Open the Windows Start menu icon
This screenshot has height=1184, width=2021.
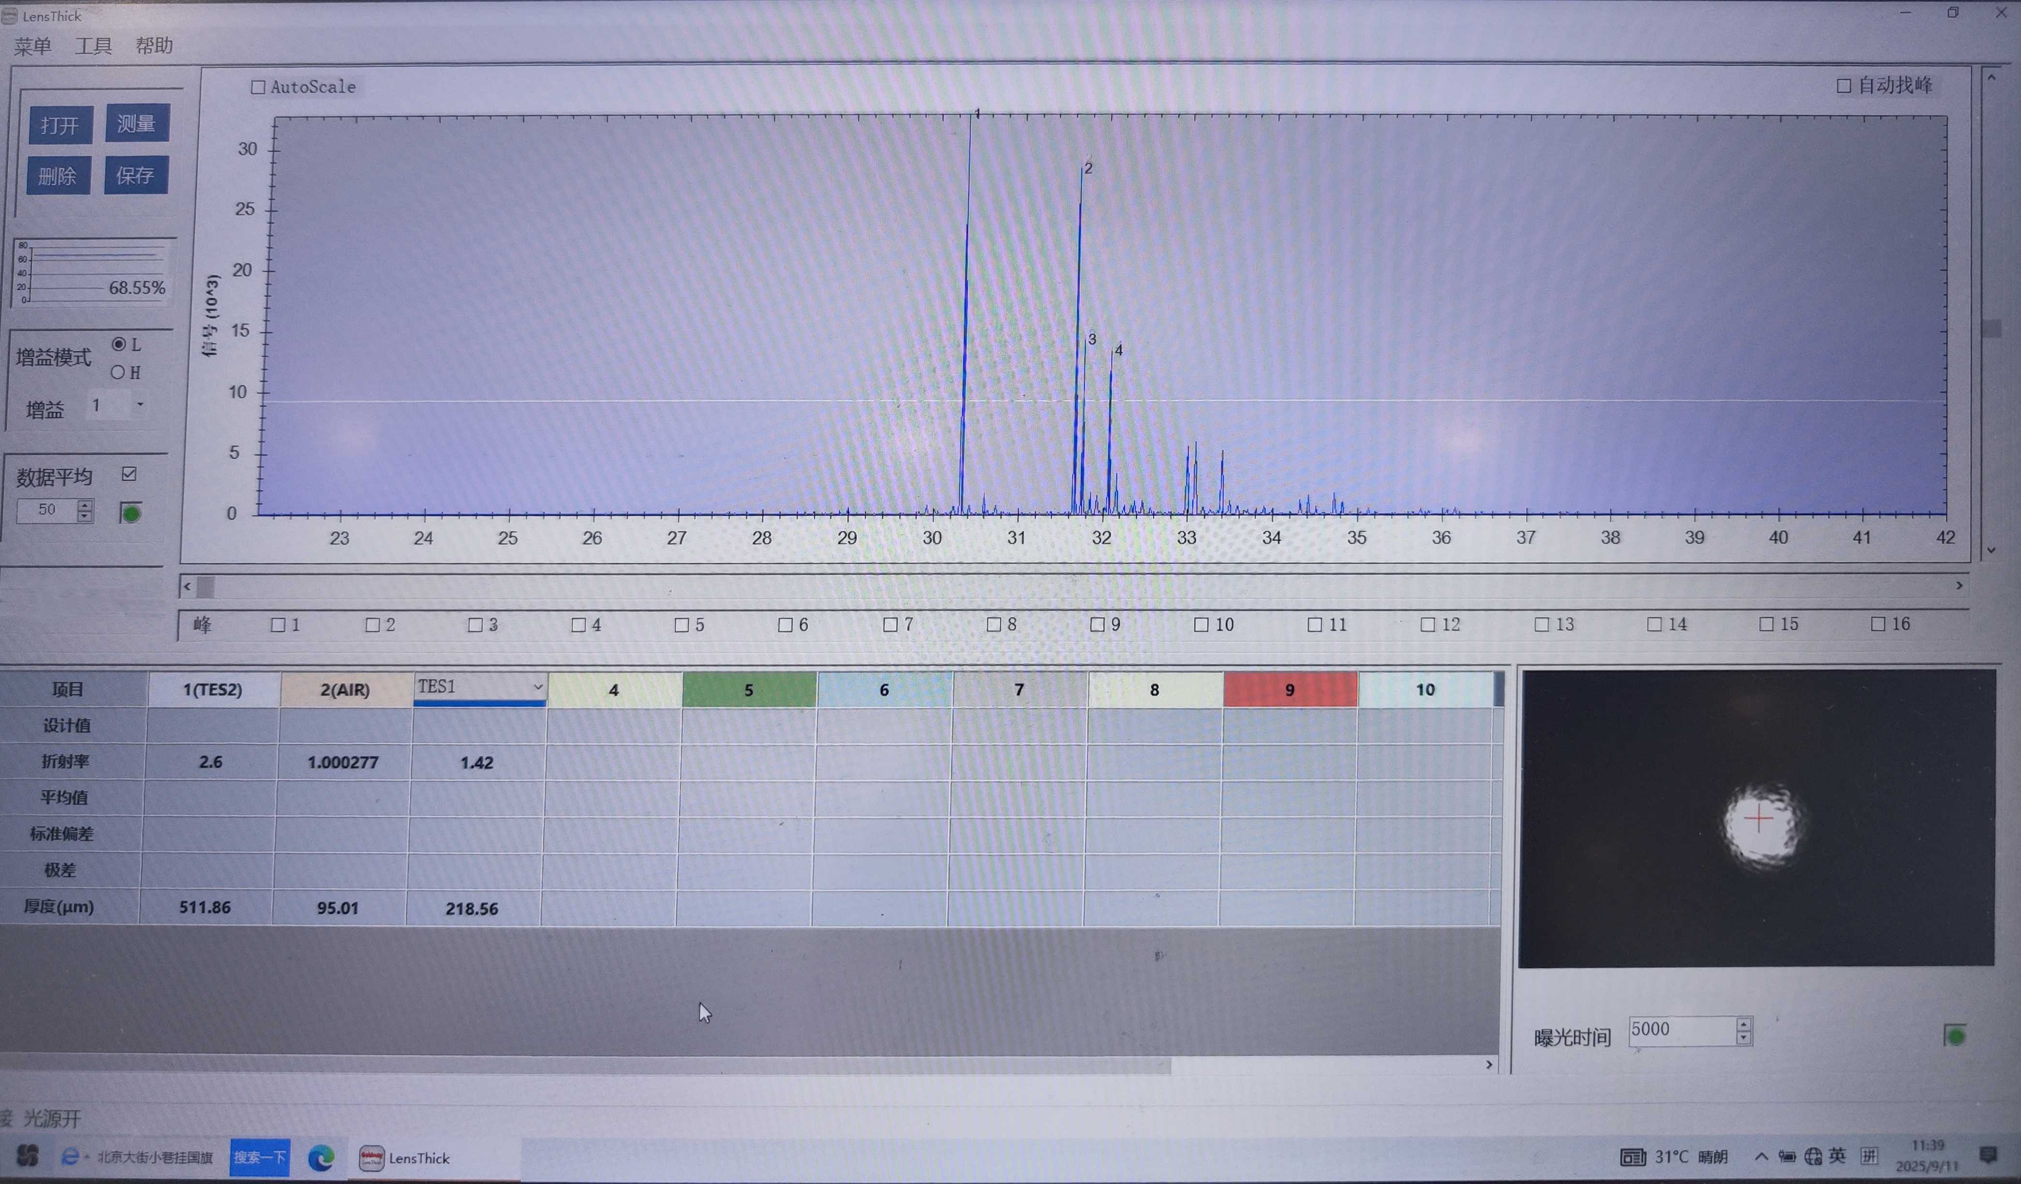[27, 1156]
